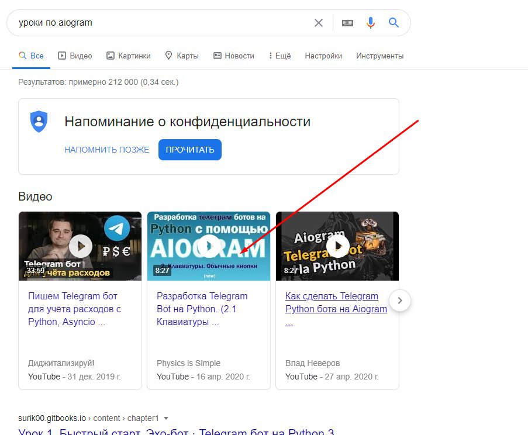Click the 'Physics is Simple' channel name

coord(188,363)
